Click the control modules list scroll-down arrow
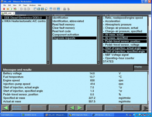This screenshot has height=117, width=152. point(48,63)
